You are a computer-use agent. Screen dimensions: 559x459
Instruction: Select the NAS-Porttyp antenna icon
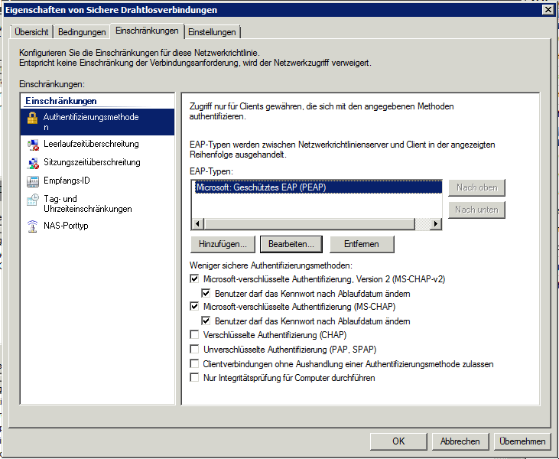point(32,226)
